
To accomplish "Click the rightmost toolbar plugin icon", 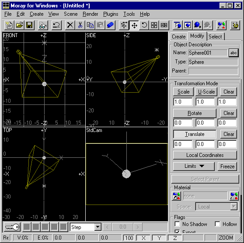I will point(235,25).
